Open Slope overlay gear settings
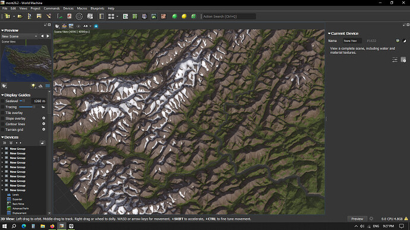This screenshot has height=230, width=410. 43,118
